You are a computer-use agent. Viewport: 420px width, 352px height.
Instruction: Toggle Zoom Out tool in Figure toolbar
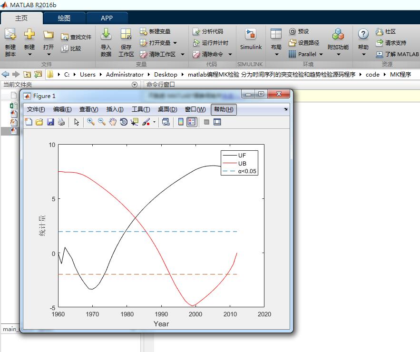(x=102, y=122)
